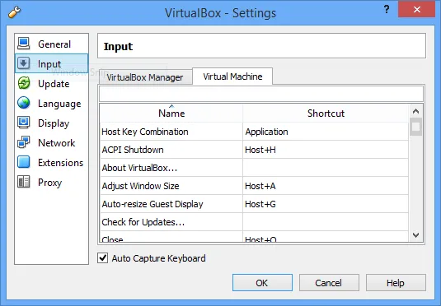Select the Update category label
This screenshot has width=441, height=306.
pos(54,84)
